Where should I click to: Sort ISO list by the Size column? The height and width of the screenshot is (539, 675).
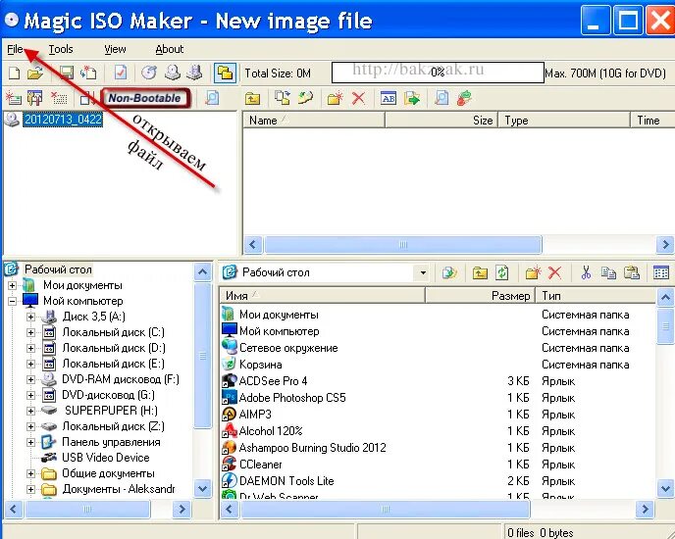tap(441, 120)
